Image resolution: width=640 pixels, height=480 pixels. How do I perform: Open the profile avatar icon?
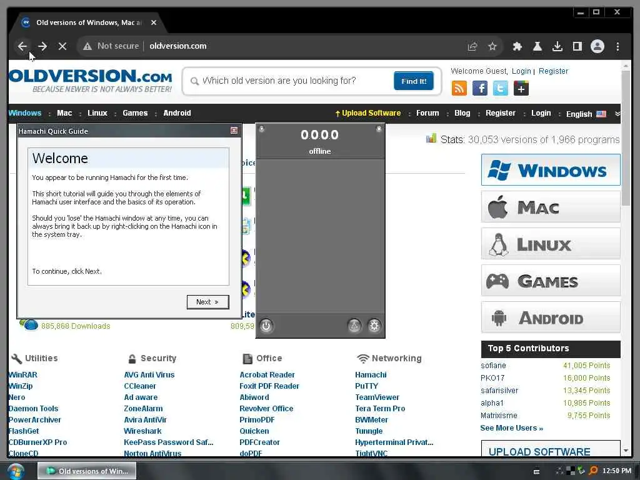pyautogui.click(x=597, y=46)
